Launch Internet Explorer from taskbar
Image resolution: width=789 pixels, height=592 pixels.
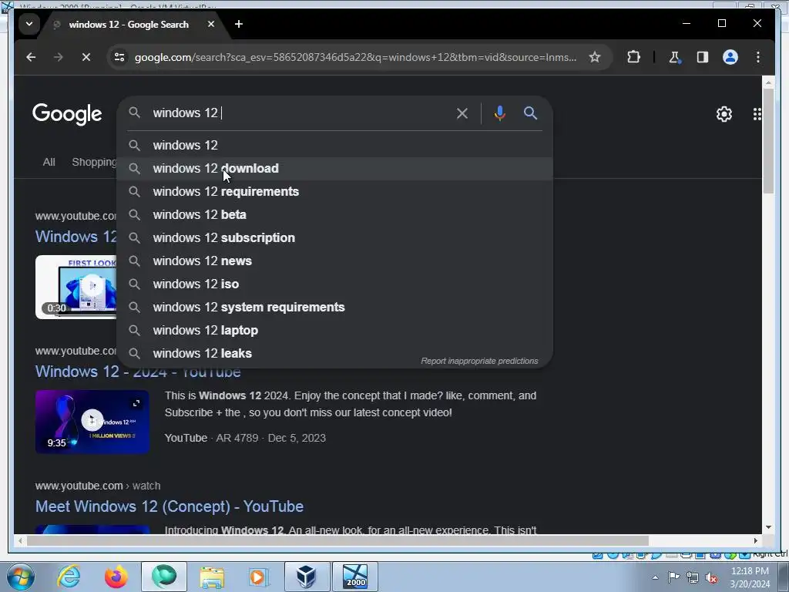(69, 577)
